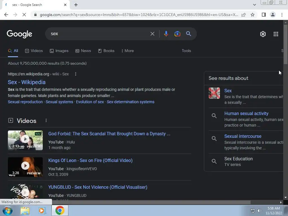Screen dimensions: 288x216
Task: Select the All results tab
Action: pos(13,51)
